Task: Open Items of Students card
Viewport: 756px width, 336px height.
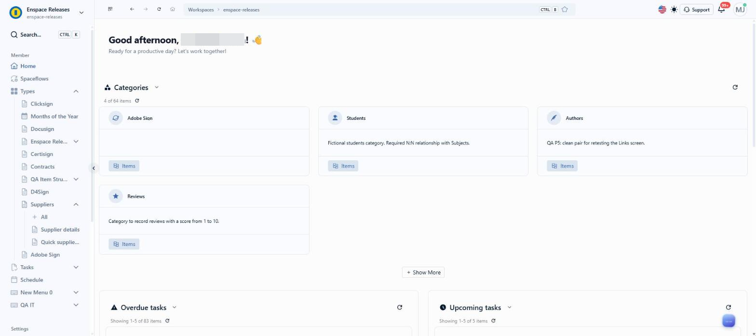Action: (x=343, y=166)
